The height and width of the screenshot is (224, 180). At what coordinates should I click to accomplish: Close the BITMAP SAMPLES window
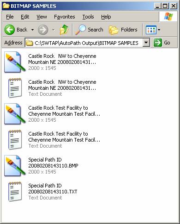click(x=174, y=6)
